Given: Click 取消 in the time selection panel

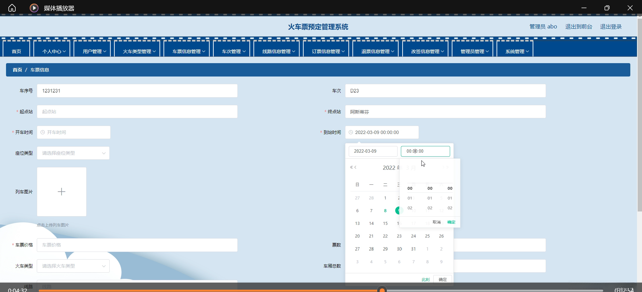Looking at the screenshot, I should (x=437, y=222).
